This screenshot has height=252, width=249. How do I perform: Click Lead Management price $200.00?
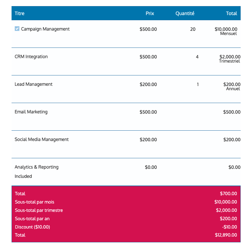click(148, 84)
